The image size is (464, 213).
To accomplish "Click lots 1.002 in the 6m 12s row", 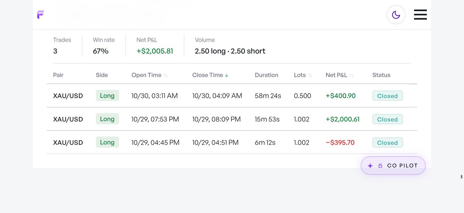I will [302, 142].
